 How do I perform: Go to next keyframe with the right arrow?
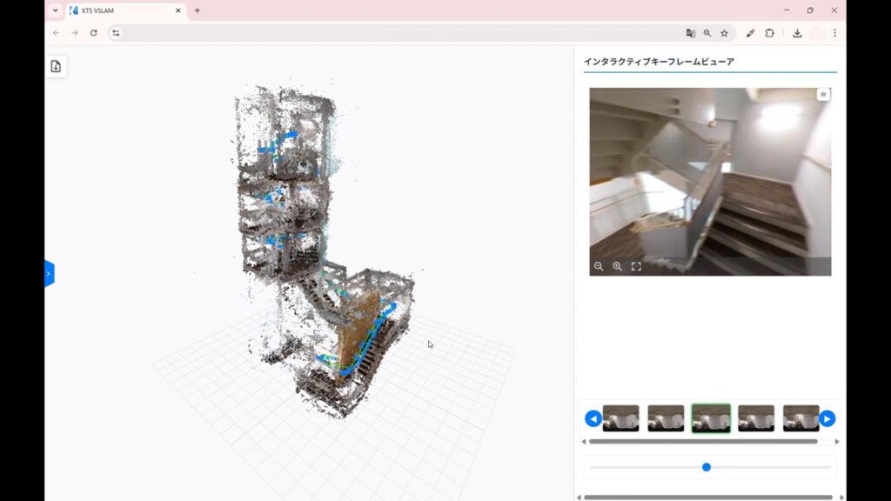tap(827, 418)
